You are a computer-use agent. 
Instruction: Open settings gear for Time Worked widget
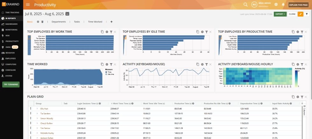click(x=107, y=64)
